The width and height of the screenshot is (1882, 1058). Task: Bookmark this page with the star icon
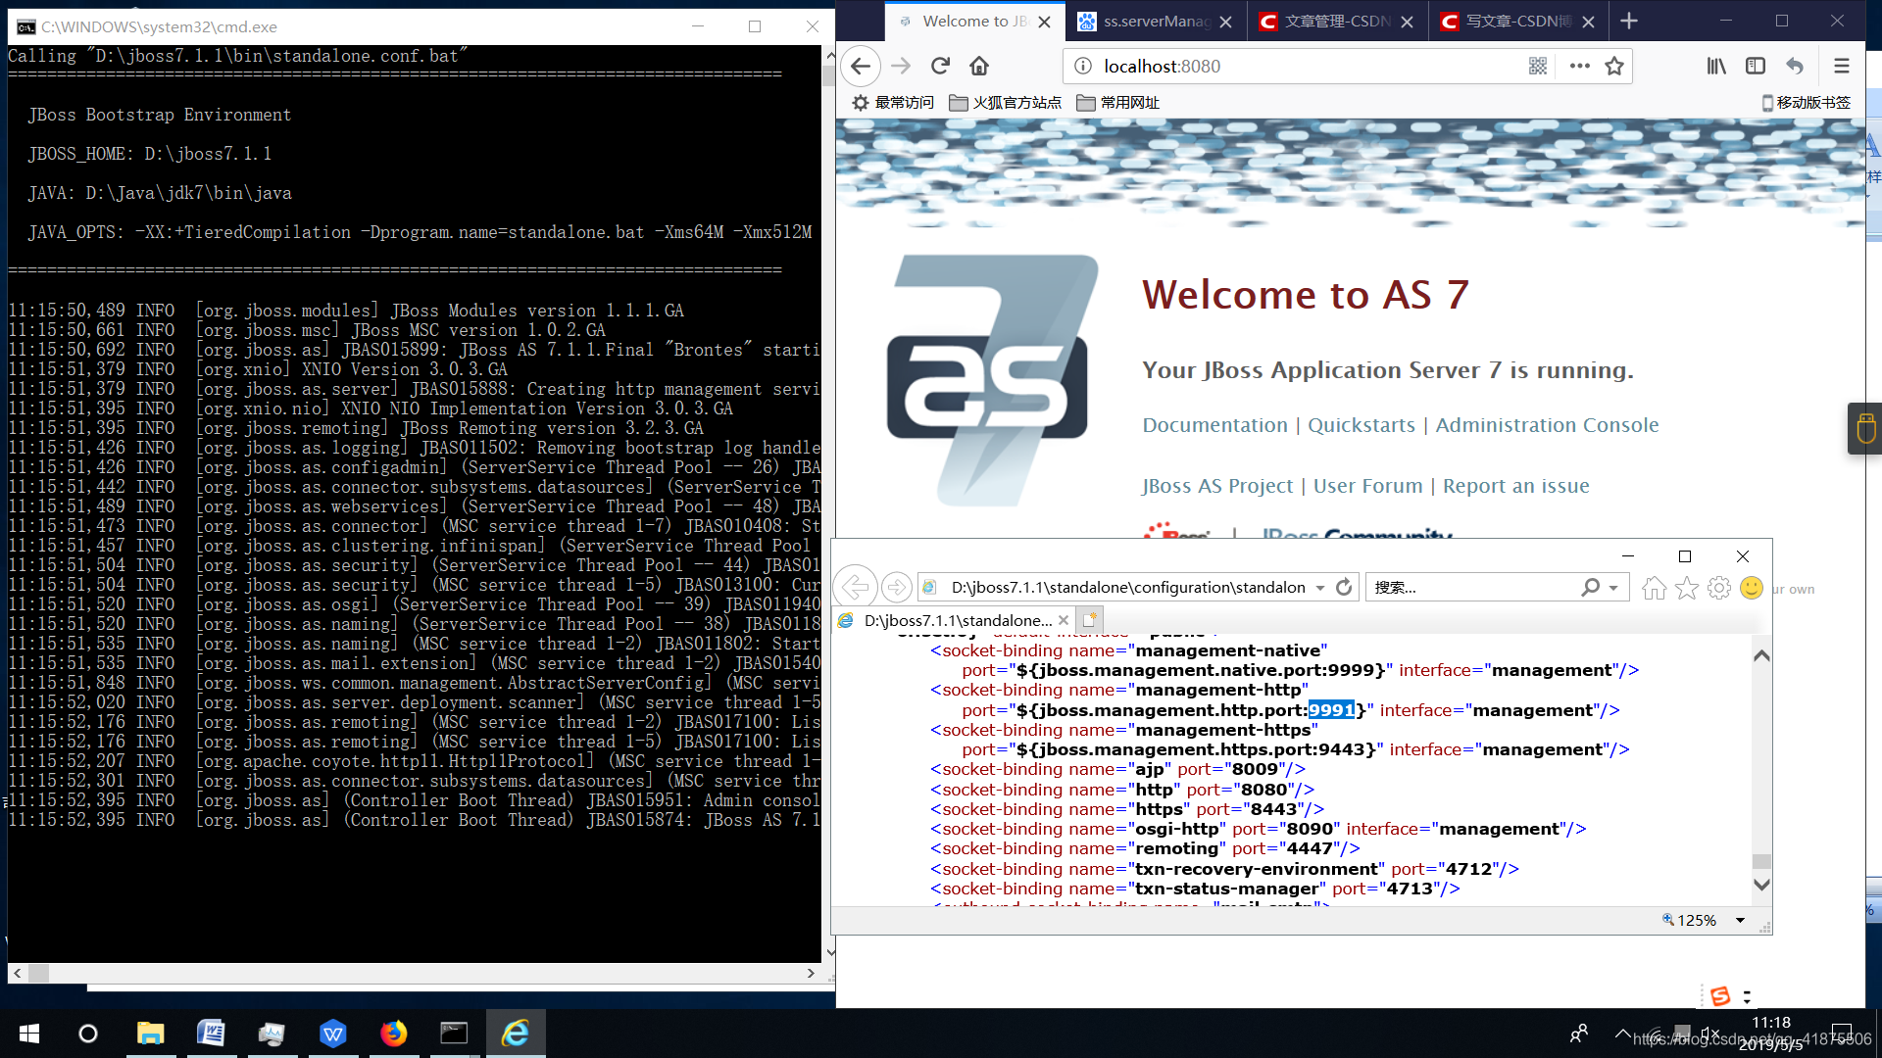point(1614,66)
